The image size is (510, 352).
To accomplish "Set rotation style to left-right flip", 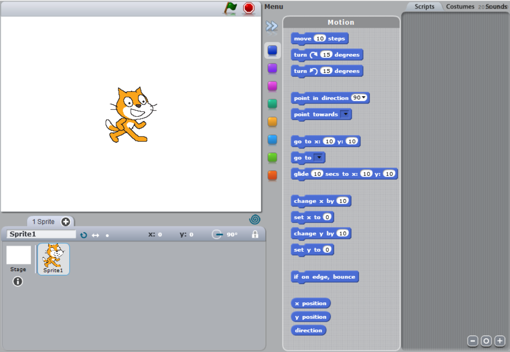I will (x=95, y=235).
